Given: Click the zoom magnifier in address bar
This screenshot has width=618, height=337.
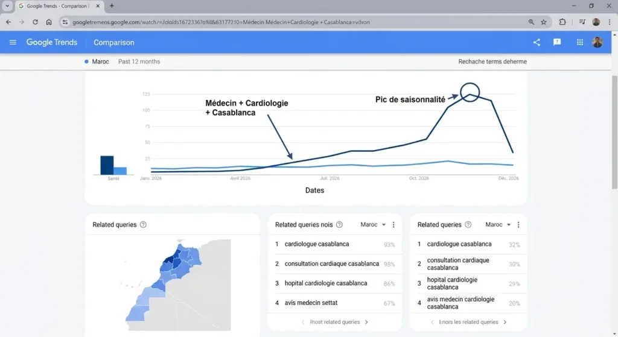Looking at the screenshot, I should [531, 22].
